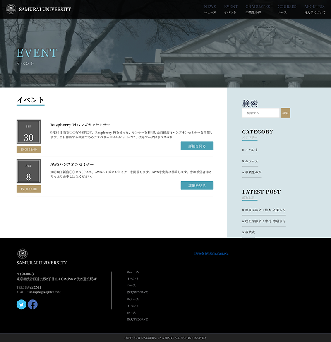
Task: Click the 15:00-17:00 time label
Action: [29, 189]
